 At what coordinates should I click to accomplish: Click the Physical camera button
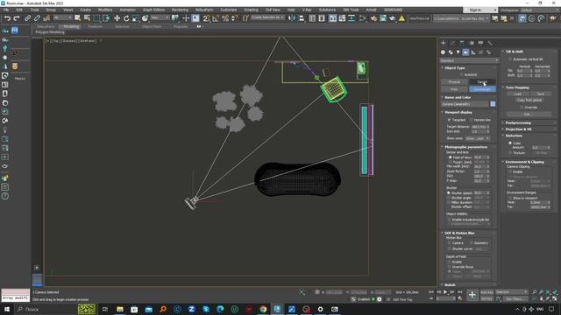[454, 81]
